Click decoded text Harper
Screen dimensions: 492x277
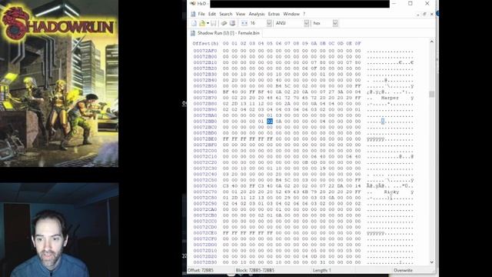tap(390, 98)
